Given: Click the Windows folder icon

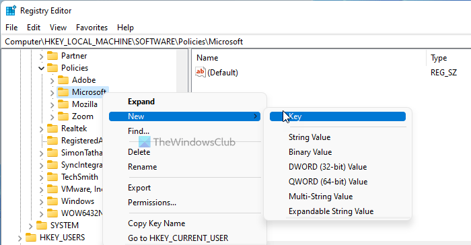Looking at the screenshot, I should pos(52,201).
